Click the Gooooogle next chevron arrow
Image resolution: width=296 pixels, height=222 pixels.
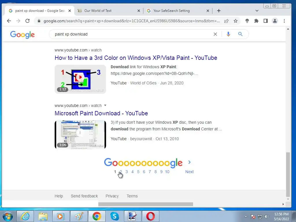click(189, 162)
